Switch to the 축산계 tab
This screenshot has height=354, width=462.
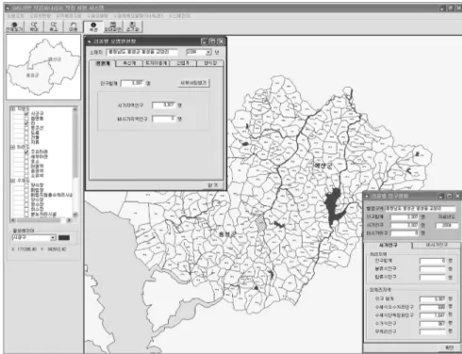click(x=129, y=63)
